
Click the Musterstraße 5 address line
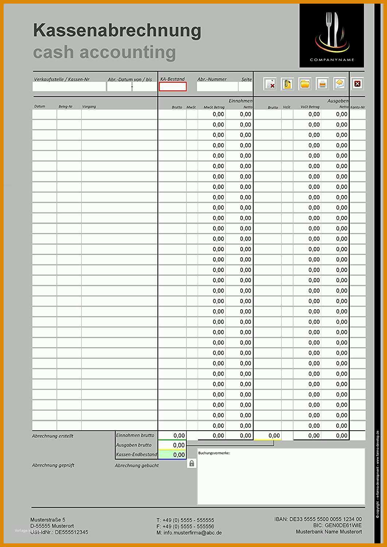[48, 520]
